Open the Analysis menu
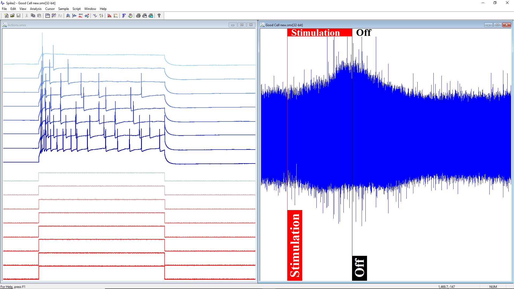Image resolution: width=514 pixels, height=289 pixels. [x=36, y=9]
